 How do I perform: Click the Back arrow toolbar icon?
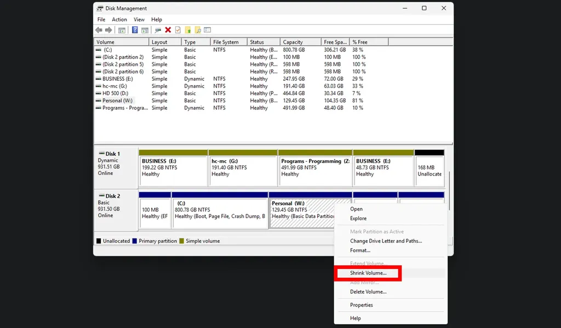[x=99, y=30]
